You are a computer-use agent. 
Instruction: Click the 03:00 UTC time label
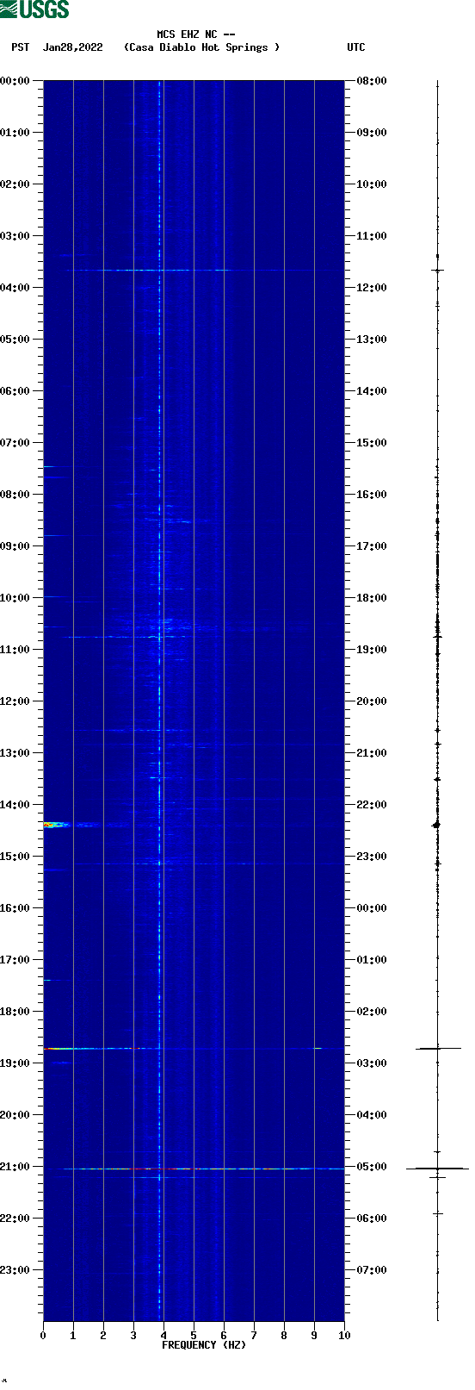372,1063
